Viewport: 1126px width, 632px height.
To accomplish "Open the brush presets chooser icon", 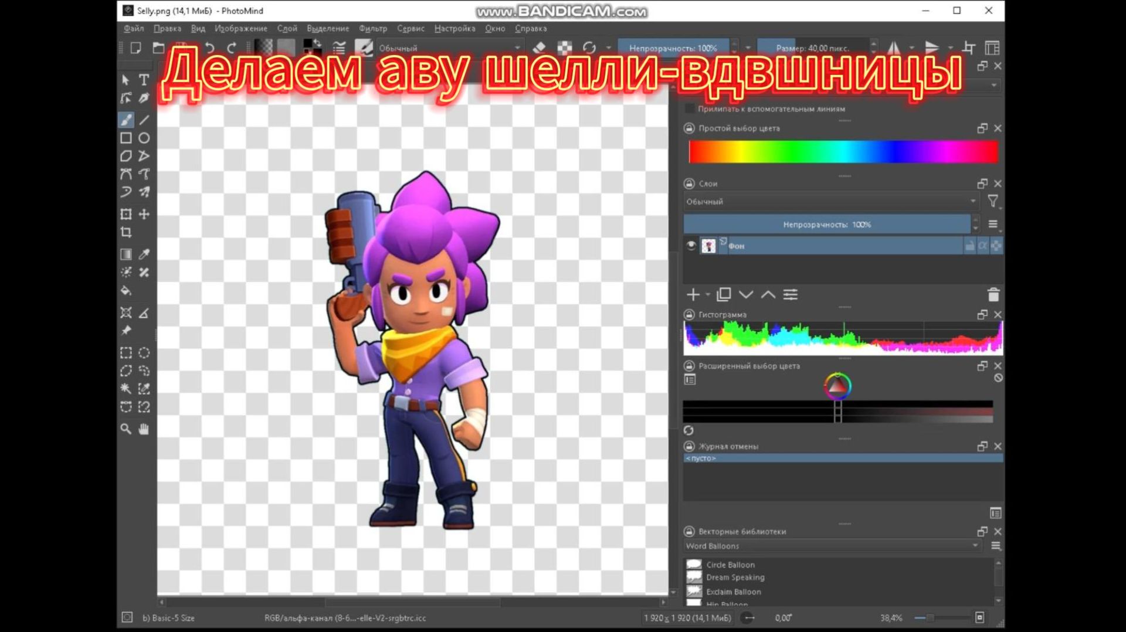I will pos(364,48).
